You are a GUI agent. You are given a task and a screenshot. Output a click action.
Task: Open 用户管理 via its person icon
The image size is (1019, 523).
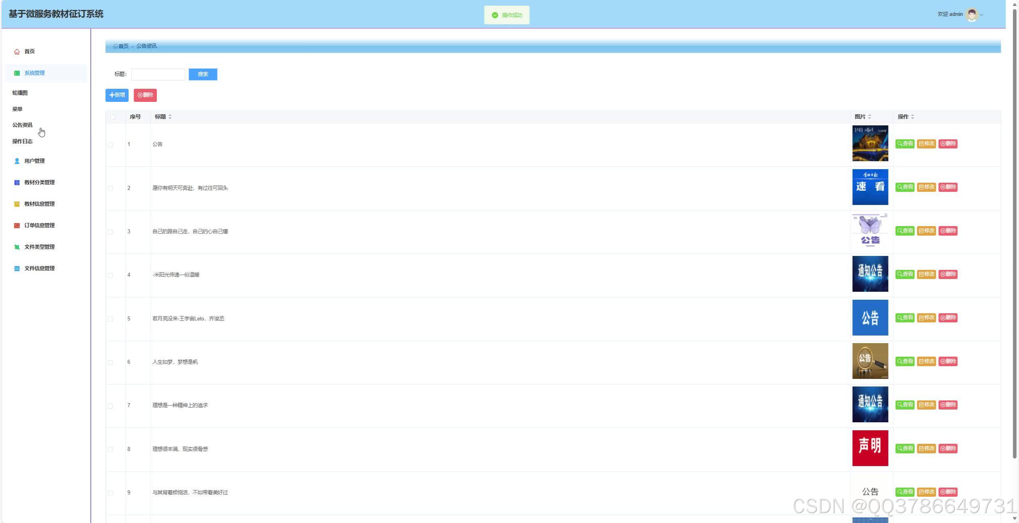pyautogui.click(x=17, y=161)
